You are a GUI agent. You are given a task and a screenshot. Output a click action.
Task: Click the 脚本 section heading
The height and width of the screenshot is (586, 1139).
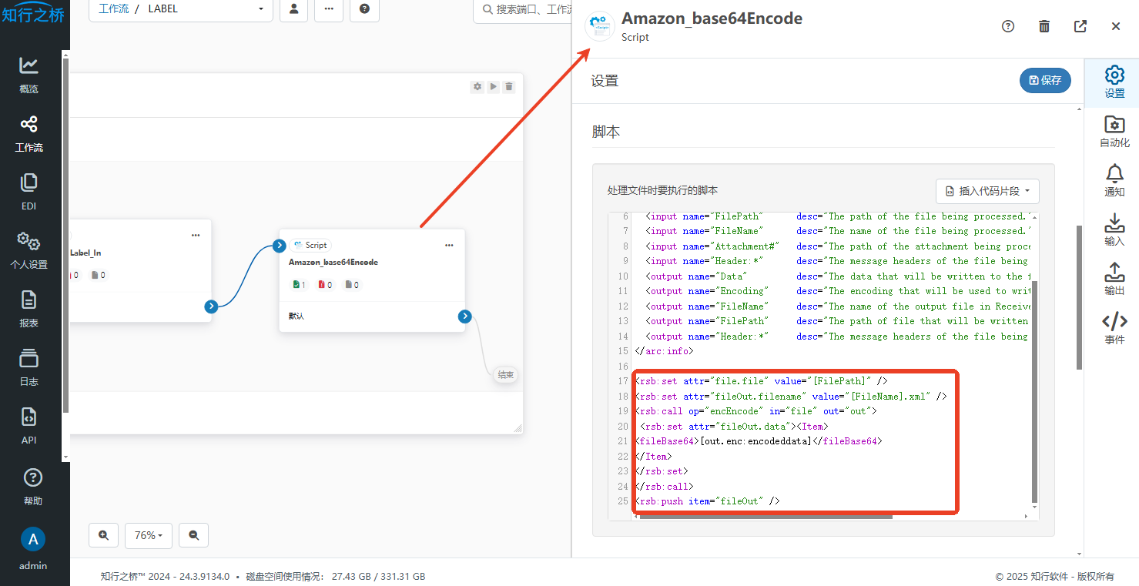tap(606, 132)
